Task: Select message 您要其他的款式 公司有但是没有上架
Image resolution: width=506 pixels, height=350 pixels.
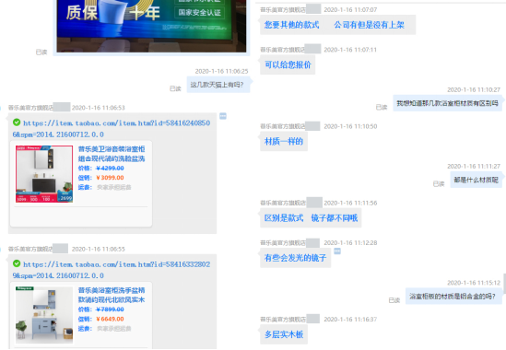Action: 337,25
